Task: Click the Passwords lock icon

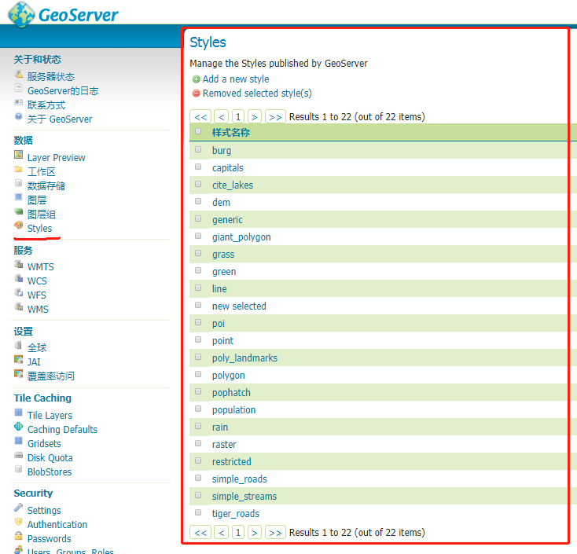Action: [18, 536]
